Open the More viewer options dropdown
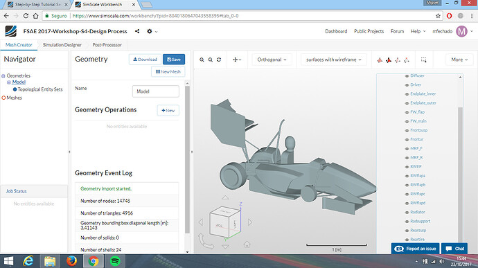Screen dimensions: 478x268 [459, 60]
